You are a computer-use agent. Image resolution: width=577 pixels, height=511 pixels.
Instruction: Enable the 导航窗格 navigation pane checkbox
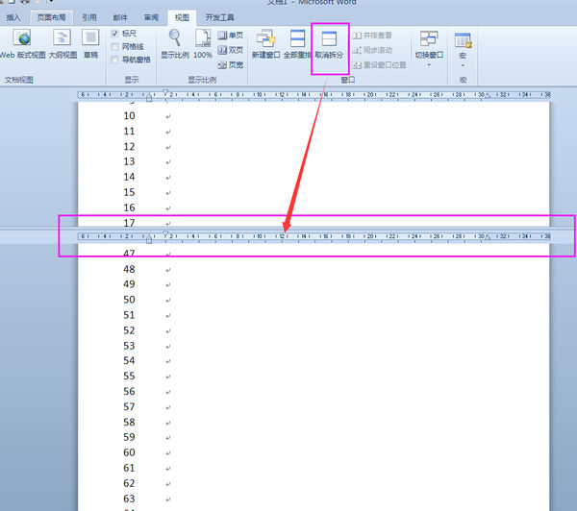click(114, 60)
